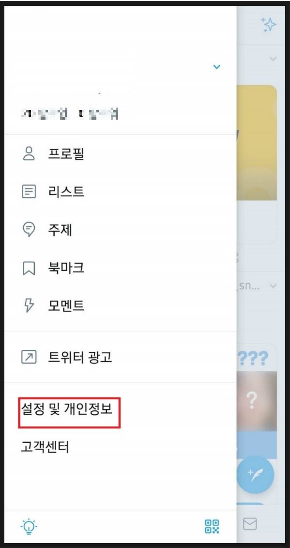Open 고객센터 help link

(45, 447)
